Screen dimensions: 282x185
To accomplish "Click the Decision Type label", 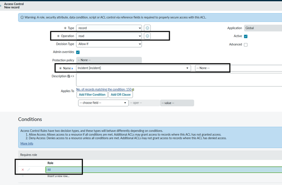I will (65, 44).
